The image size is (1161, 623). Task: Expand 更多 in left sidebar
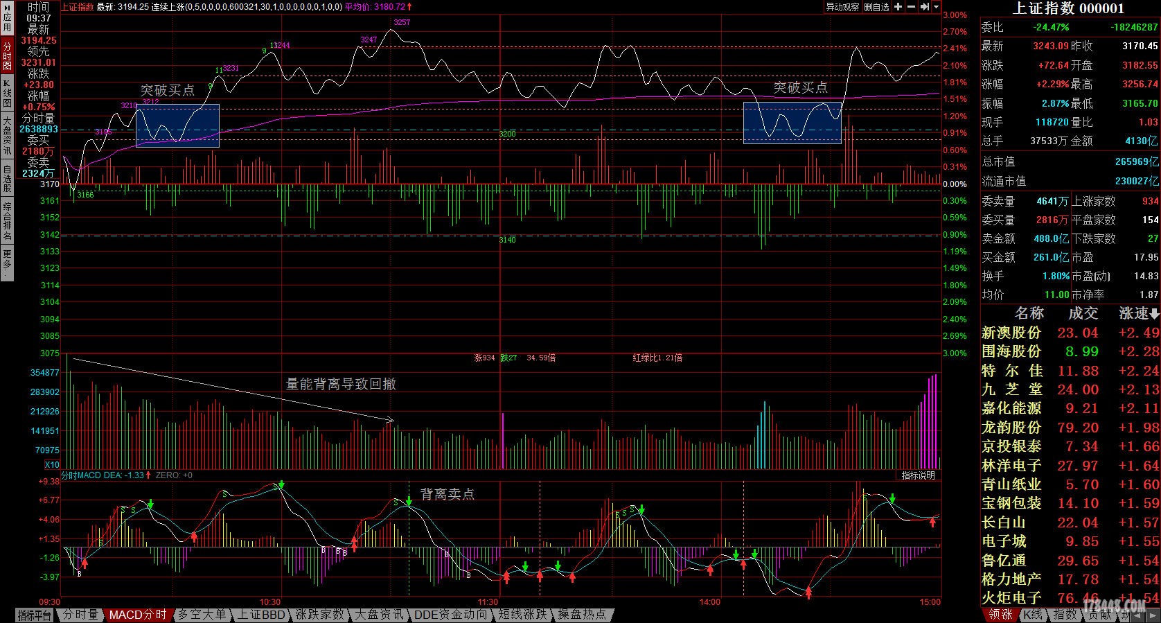click(6, 263)
